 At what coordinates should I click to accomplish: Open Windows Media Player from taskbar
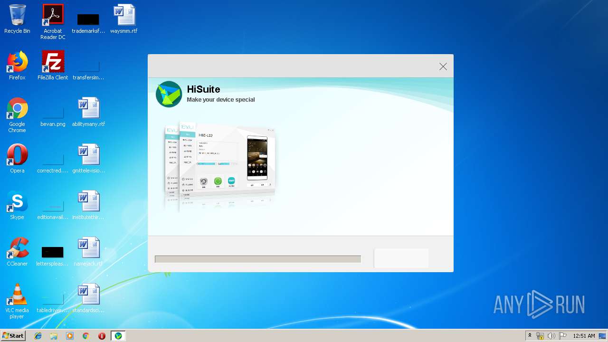coord(70,336)
